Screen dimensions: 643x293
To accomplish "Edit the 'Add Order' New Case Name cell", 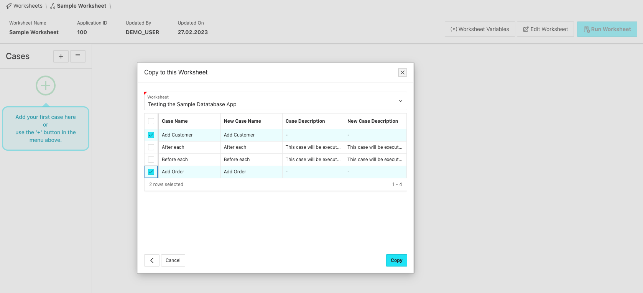I will (252, 172).
